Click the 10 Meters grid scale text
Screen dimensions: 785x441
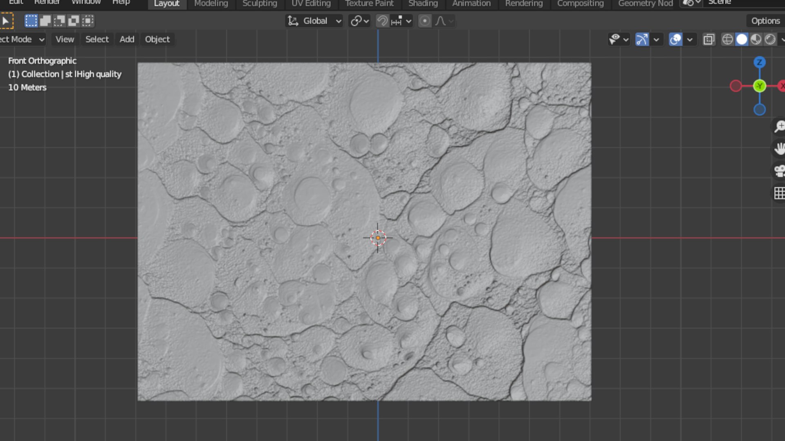coord(27,87)
